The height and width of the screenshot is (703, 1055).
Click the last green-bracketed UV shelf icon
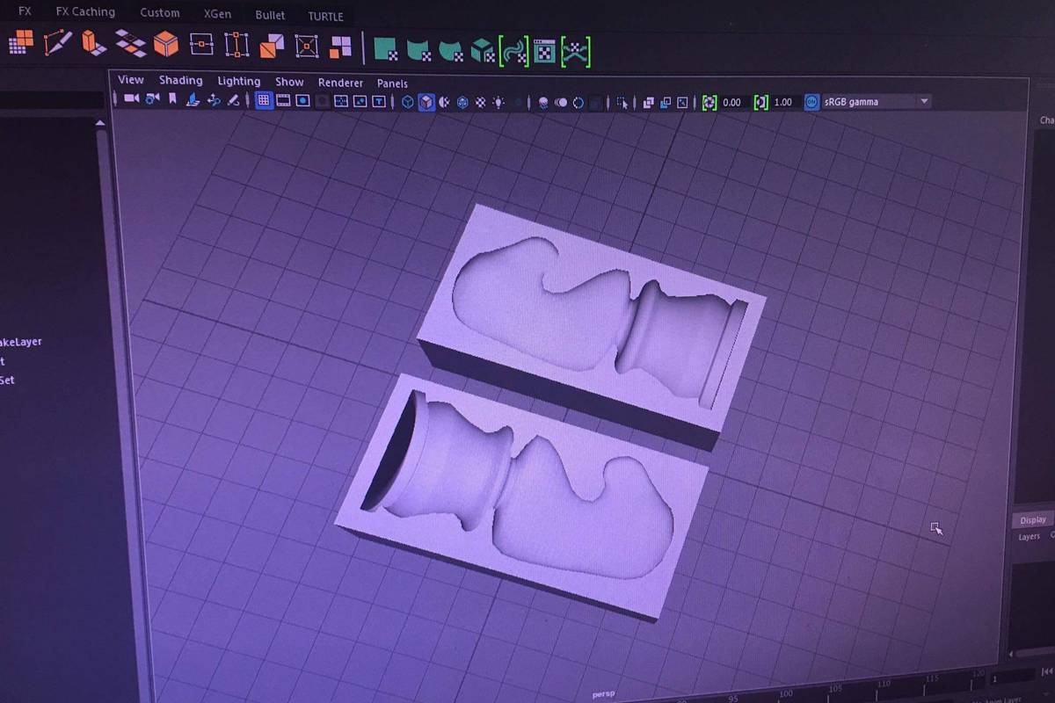pos(575,53)
